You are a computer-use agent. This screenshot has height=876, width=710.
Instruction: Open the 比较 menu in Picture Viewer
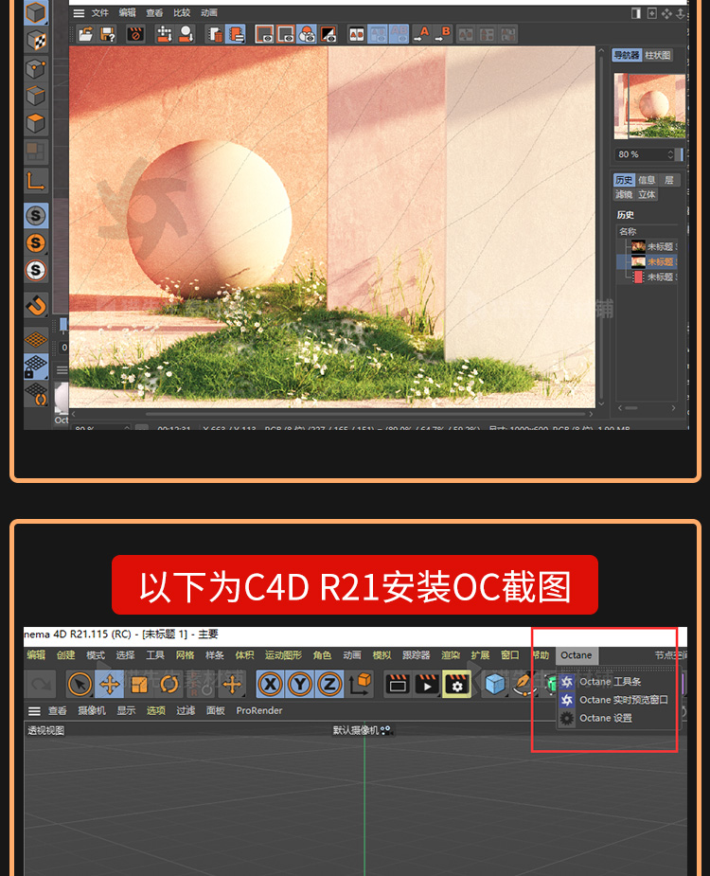182,13
